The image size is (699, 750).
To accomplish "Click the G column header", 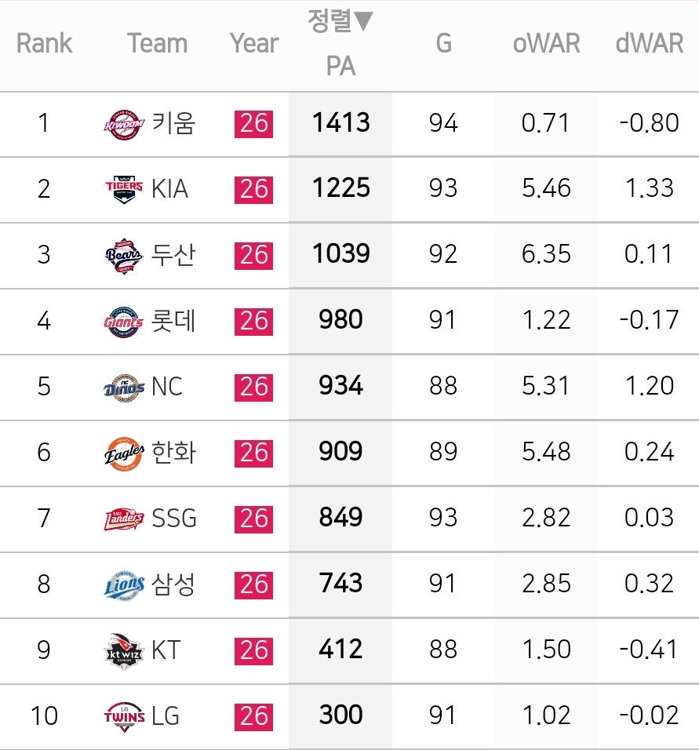I will (x=443, y=43).
